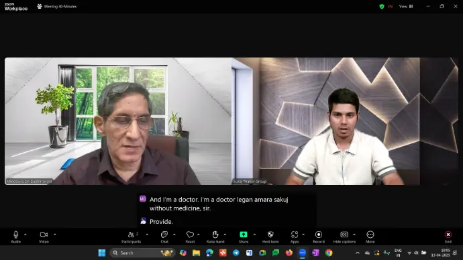Open the Participants panel
Image resolution: width=463 pixels, height=260 pixels.
tap(132, 237)
